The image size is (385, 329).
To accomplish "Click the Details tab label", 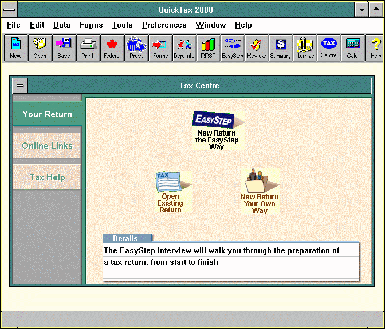I will [127, 238].
